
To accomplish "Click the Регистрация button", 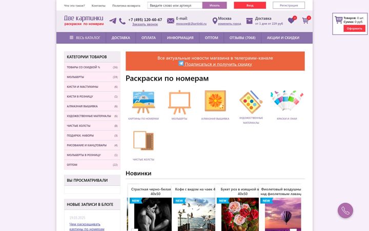I will [x=289, y=5].
